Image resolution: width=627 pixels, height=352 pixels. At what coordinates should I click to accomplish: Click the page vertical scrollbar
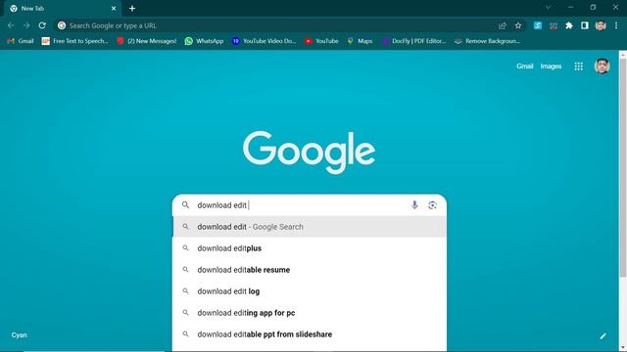[623, 167]
